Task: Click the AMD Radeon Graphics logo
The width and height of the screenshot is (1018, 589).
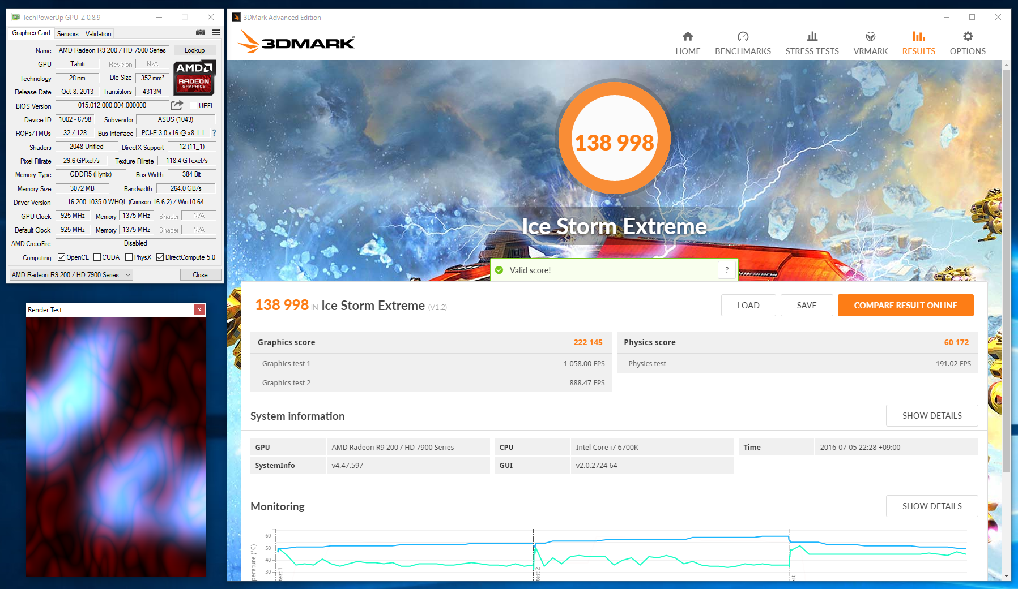Action: click(x=194, y=77)
